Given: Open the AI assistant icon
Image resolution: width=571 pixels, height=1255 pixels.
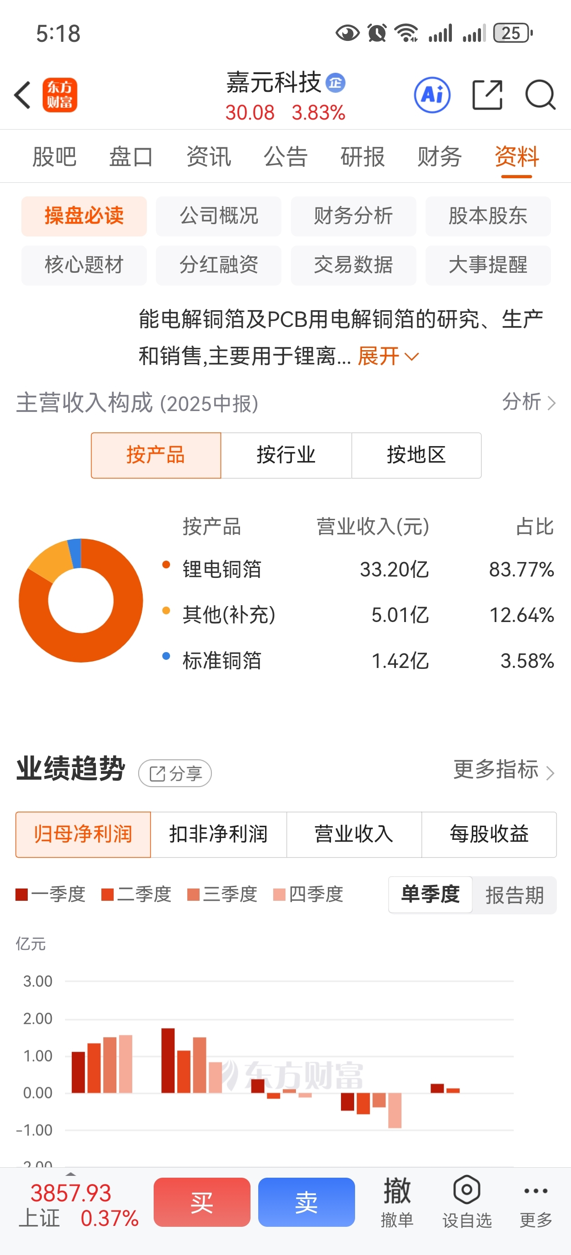Looking at the screenshot, I should click(x=432, y=95).
